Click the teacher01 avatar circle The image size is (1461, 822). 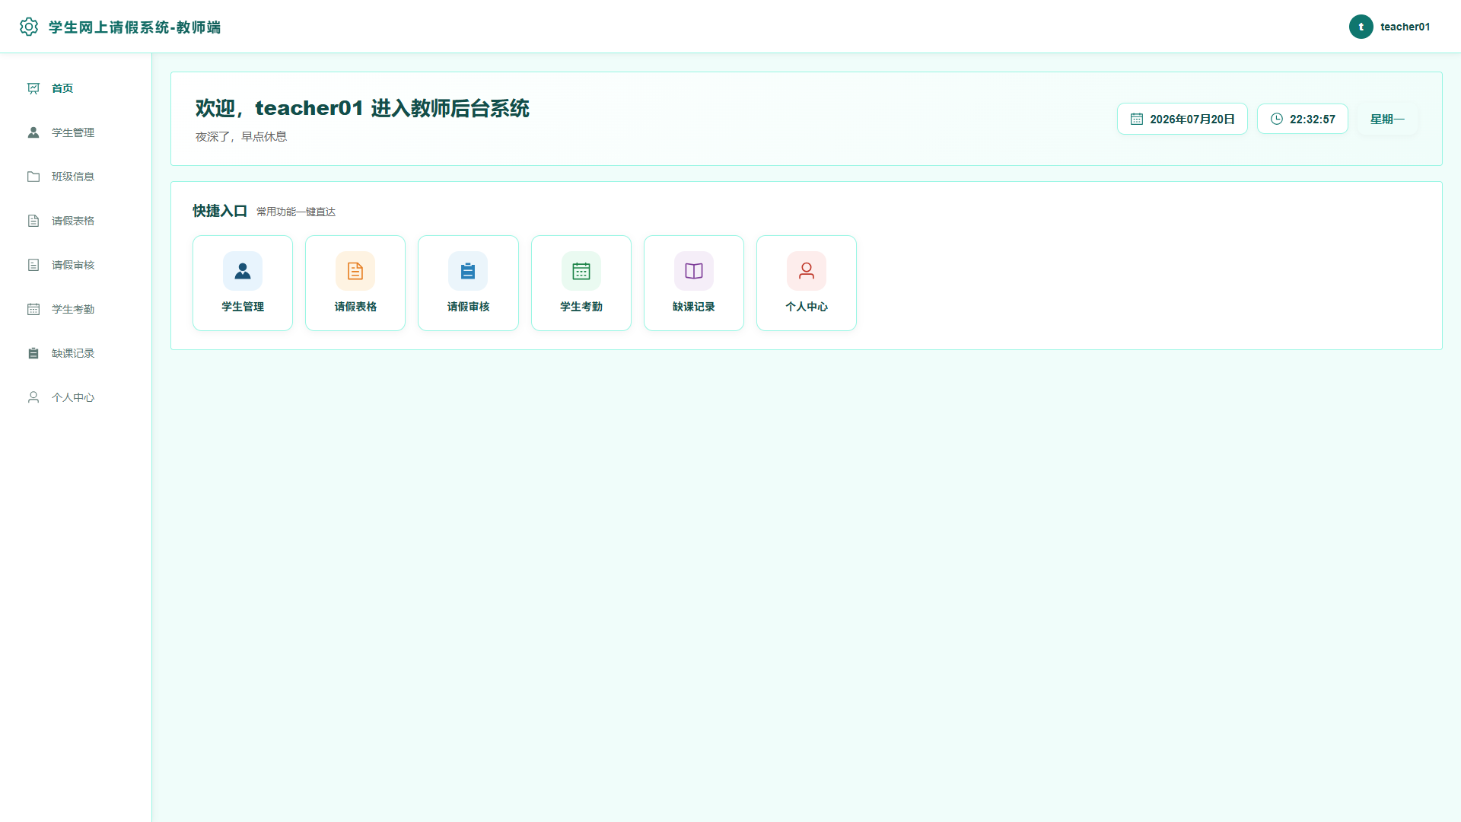(1361, 27)
